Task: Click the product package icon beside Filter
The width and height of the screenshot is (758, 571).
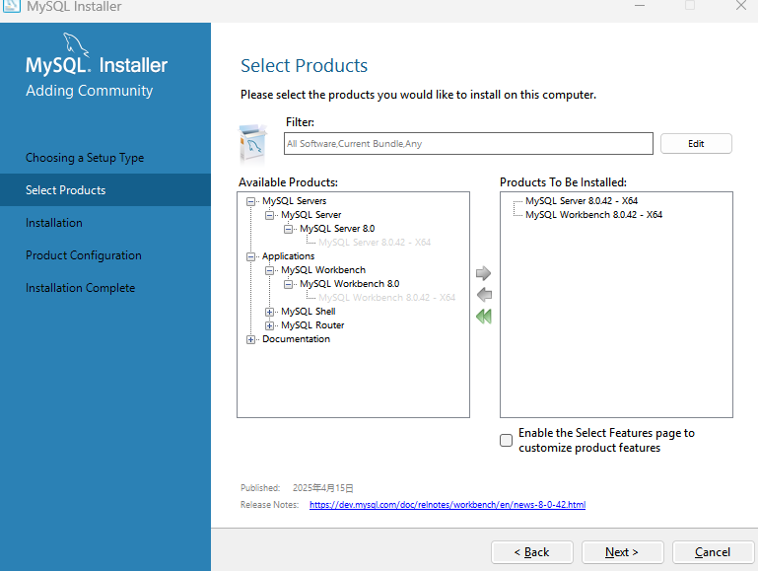Action: 252,144
